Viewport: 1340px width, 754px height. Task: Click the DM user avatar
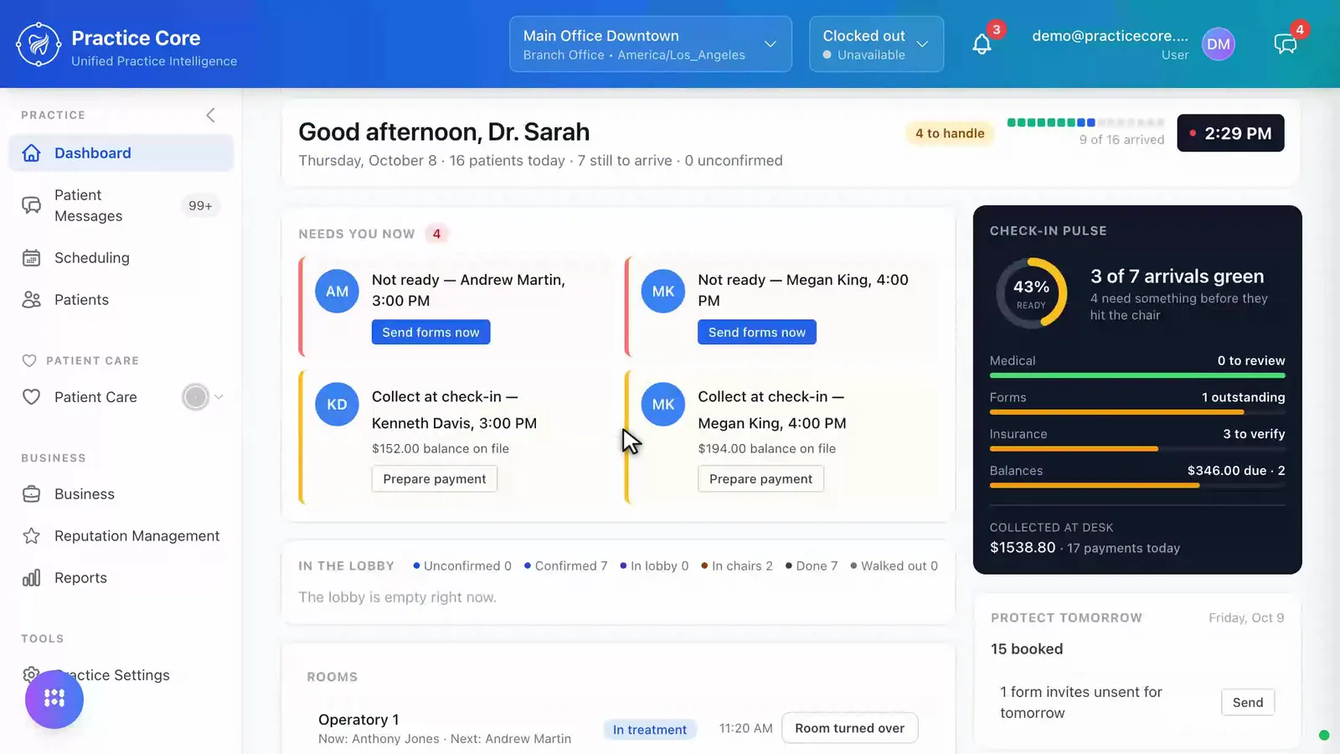point(1219,44)
